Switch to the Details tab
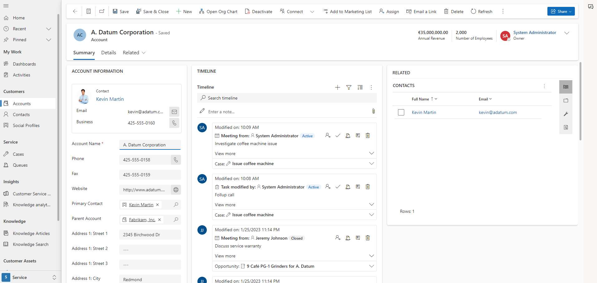597x283 pixels. pyautogui.click(x=108, y=52)
